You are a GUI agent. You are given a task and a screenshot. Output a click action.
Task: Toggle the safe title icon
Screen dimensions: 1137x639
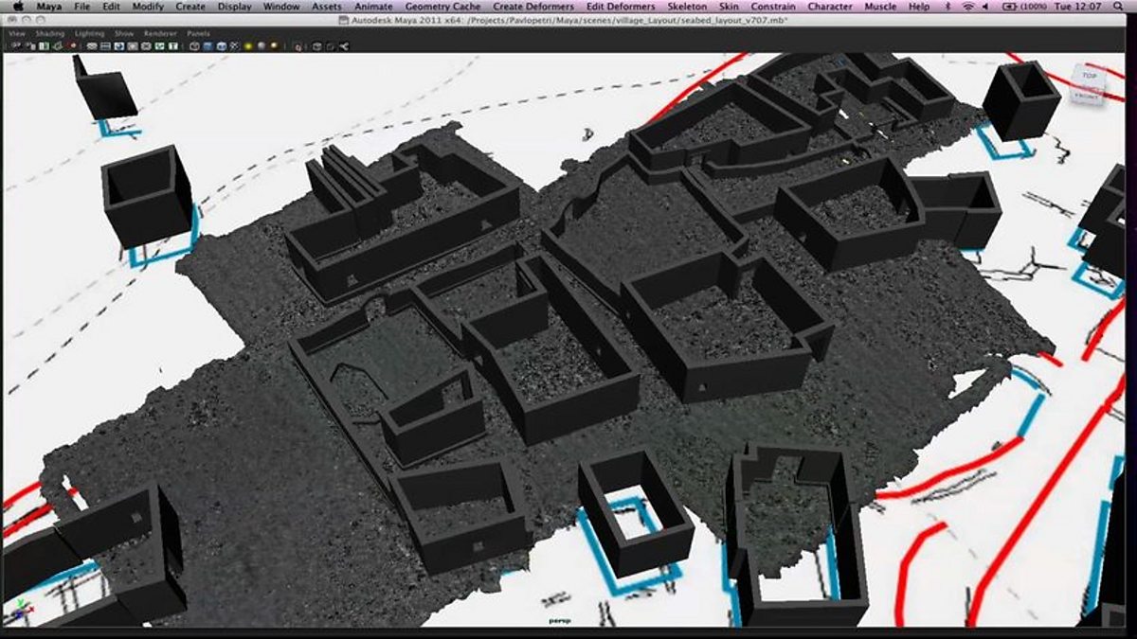172,45
